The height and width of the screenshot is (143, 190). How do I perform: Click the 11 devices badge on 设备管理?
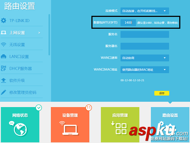pos(89,108)
